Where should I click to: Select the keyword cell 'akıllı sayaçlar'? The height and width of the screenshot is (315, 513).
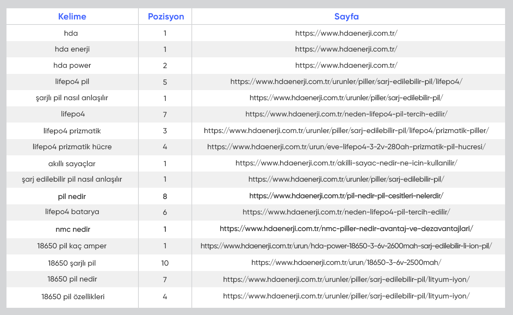72,164
